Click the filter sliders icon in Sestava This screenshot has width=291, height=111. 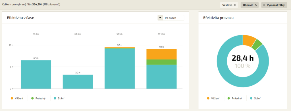pyautogui.click(x=235, y=5)
